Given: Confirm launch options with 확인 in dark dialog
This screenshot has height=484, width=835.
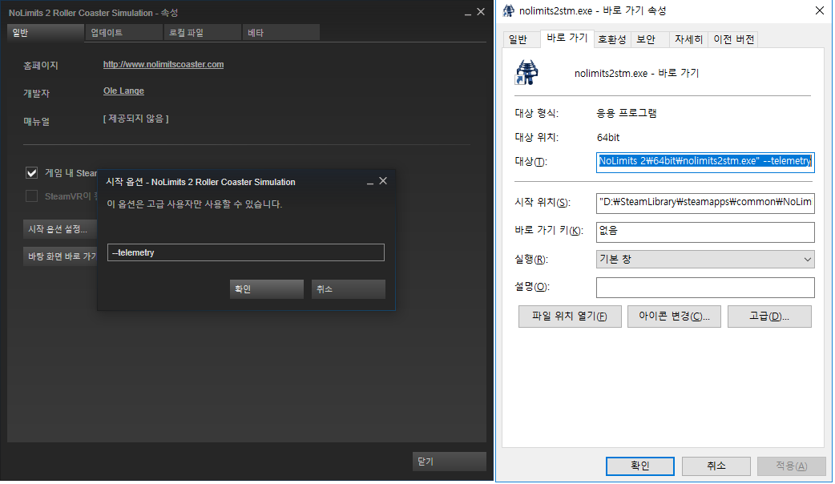Looking at the screenshot, I should coord(267,289).
